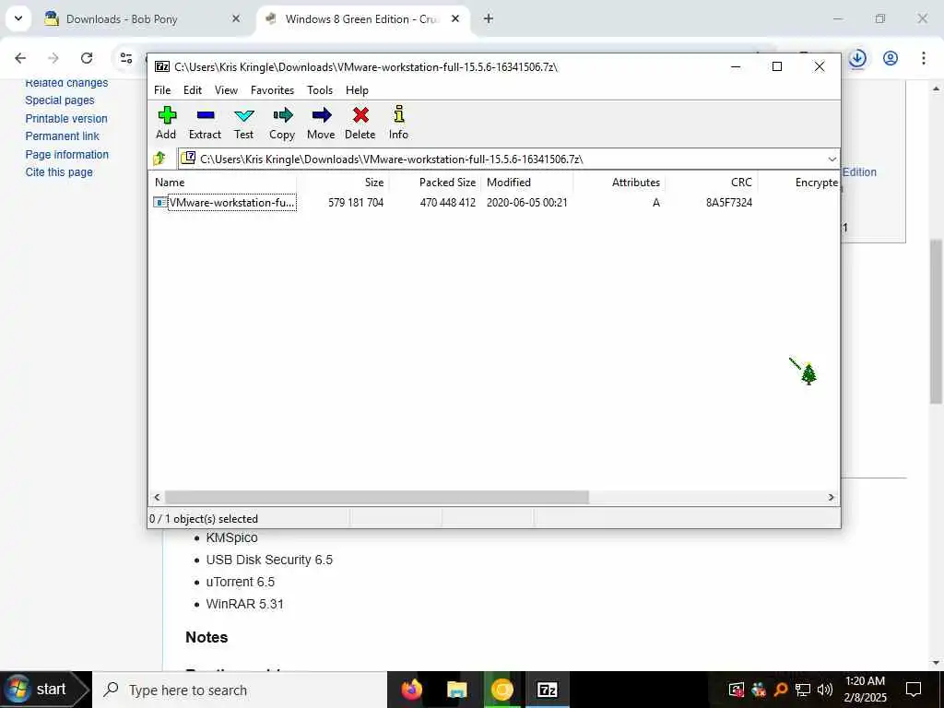The image size is (944, 708).
Task: Click the Windows start button
Action: pyautogui.click(x=44, y=690)
